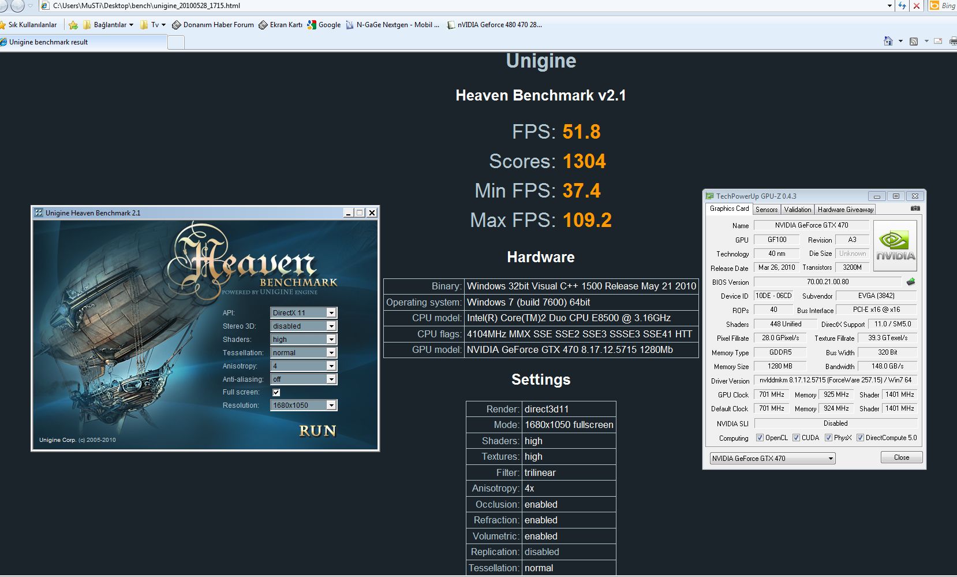
Task: Open the API dropdown showing DirectX 11
Action: point(304,312)
